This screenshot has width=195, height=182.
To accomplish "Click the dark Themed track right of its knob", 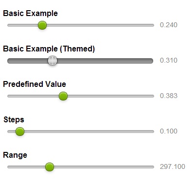I will click(105, 61).
